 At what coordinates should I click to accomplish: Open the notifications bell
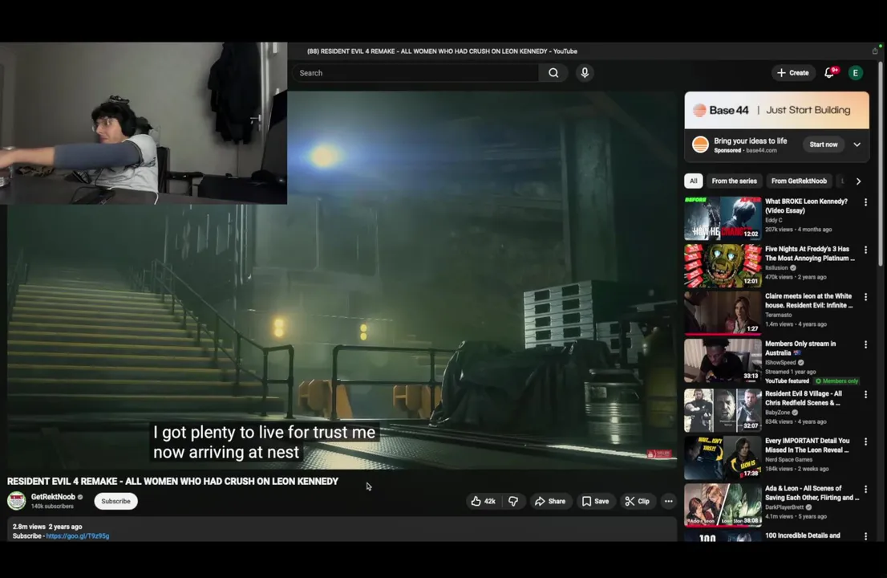[x=829, y=72]
